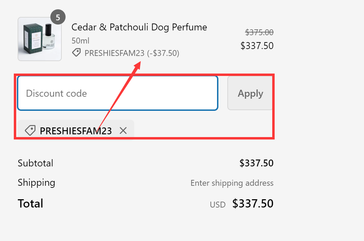This screenshot has width=364, height=241.
Task: Click the Shipping label
Action: pyautogui.click(x=36, y=183)
